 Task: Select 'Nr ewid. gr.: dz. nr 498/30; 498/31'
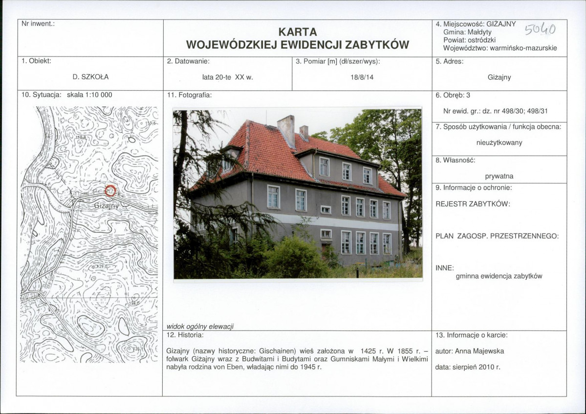496,111
